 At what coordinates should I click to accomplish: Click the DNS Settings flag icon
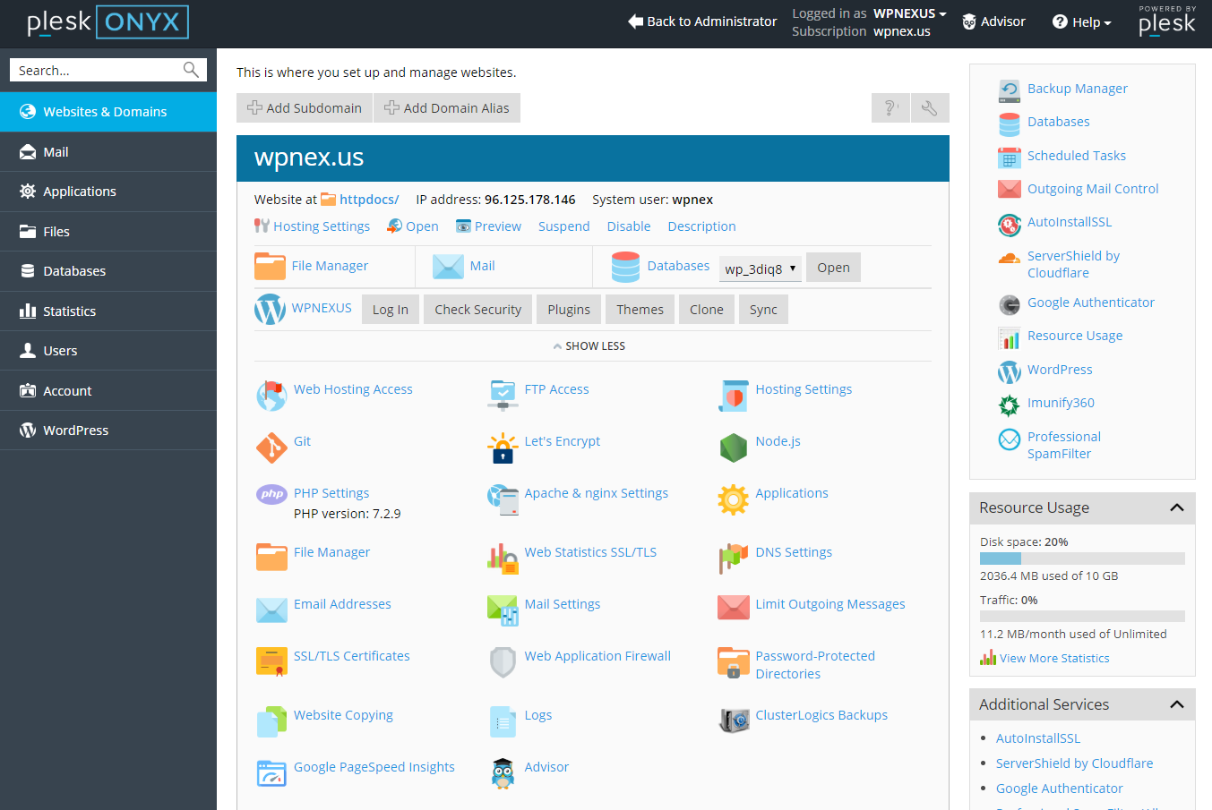tap(734, 558)
